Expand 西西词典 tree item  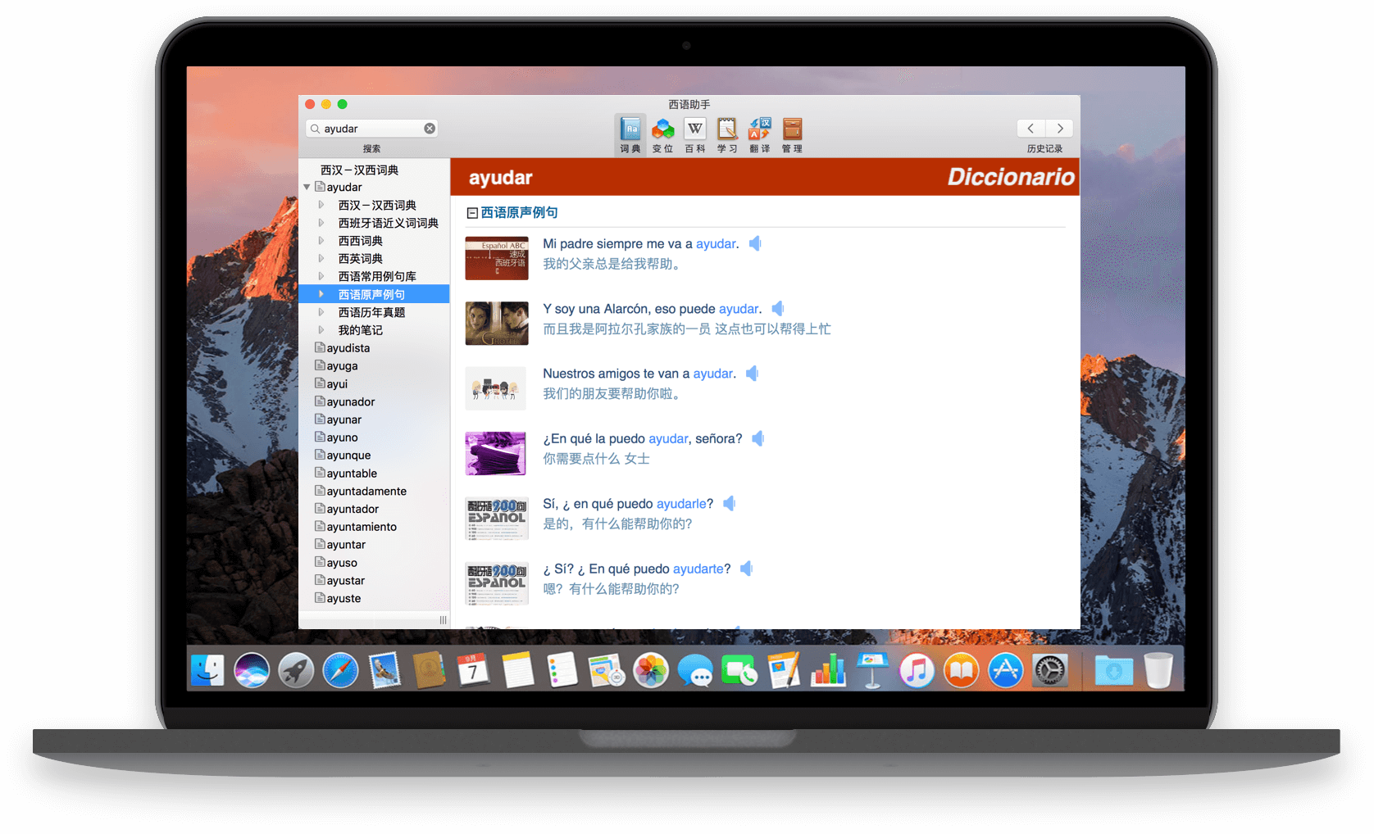(321, 241)
